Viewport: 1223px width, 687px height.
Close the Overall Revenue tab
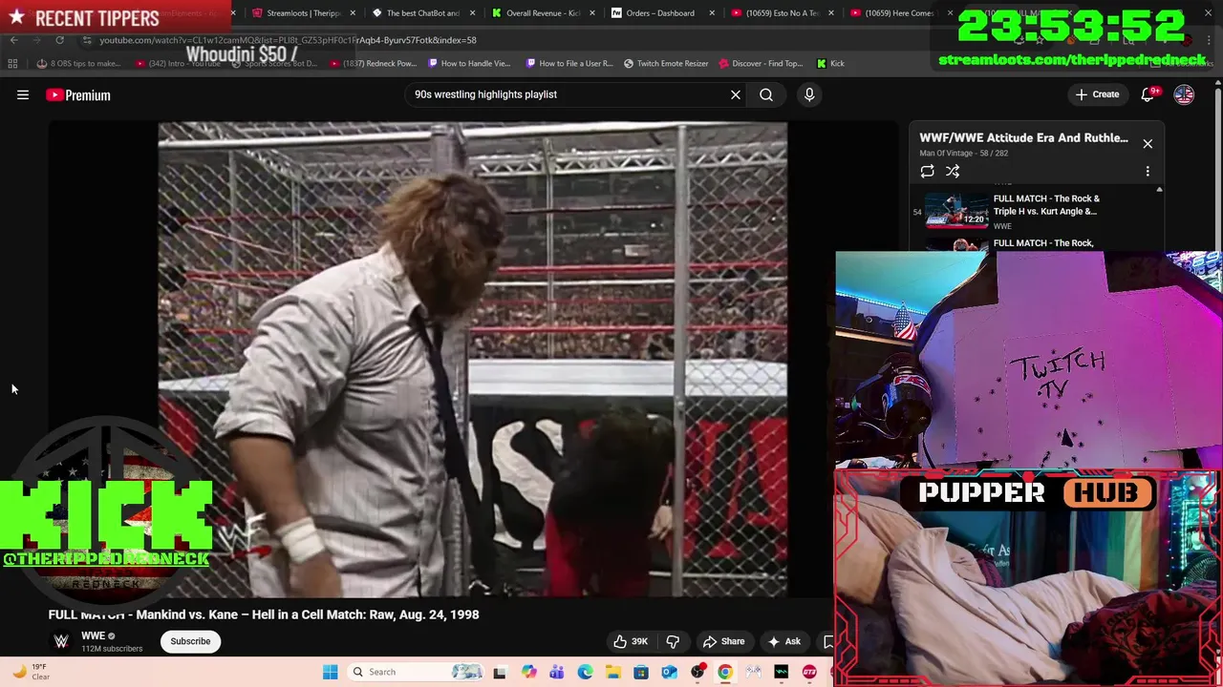591,13
